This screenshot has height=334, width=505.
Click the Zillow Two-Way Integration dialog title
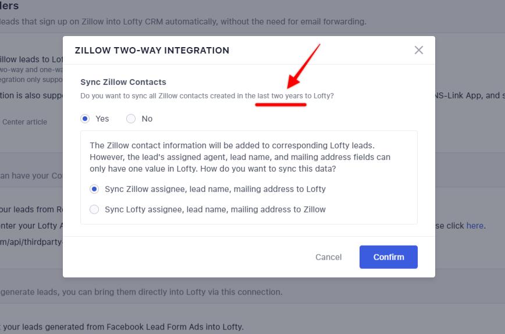[152, 51]
